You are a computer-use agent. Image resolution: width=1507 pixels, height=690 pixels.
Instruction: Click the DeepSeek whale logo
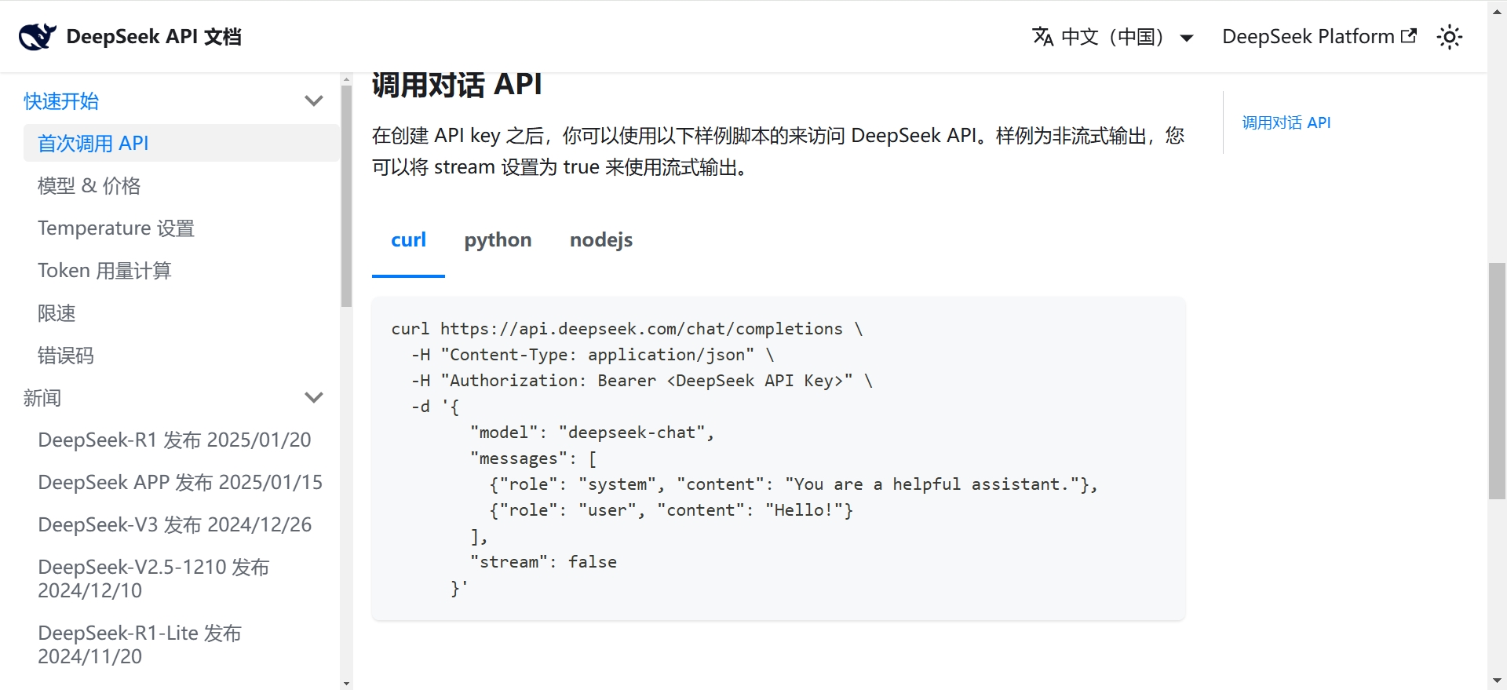coord(38,36)
